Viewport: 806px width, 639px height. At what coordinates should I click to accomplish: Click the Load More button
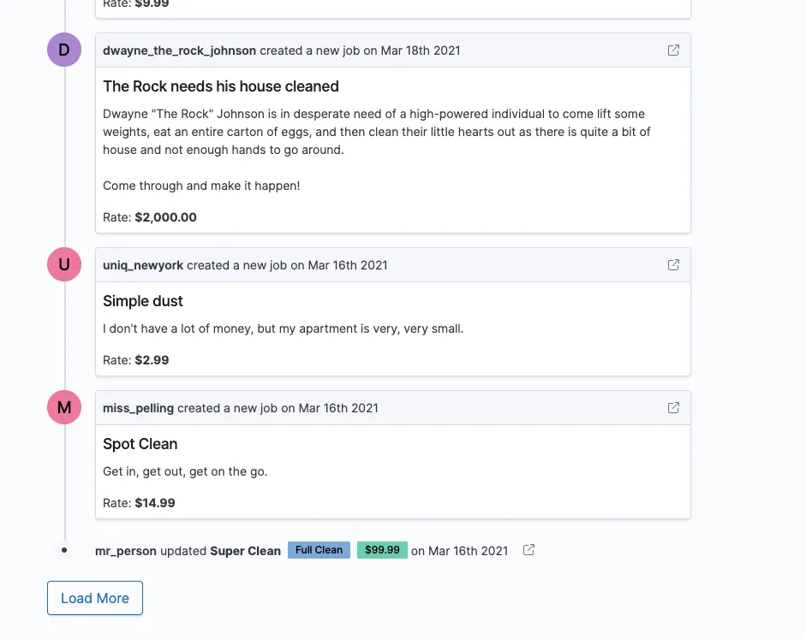(95, 598)
